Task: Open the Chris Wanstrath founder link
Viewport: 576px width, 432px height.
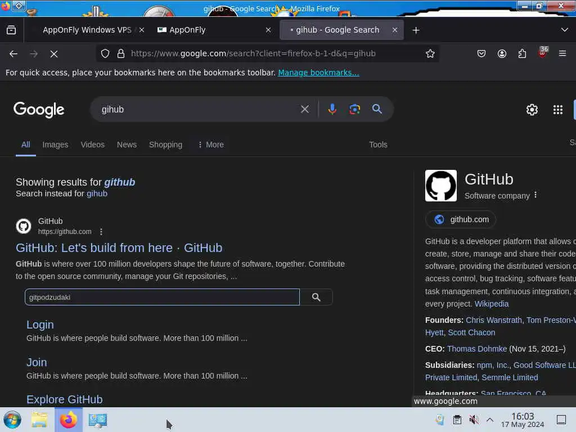Action: point(494,320)
